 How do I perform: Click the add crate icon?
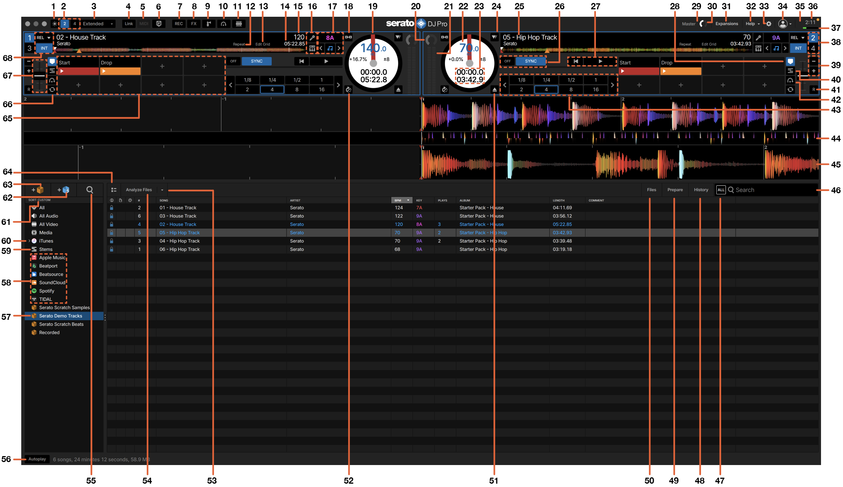38,190
